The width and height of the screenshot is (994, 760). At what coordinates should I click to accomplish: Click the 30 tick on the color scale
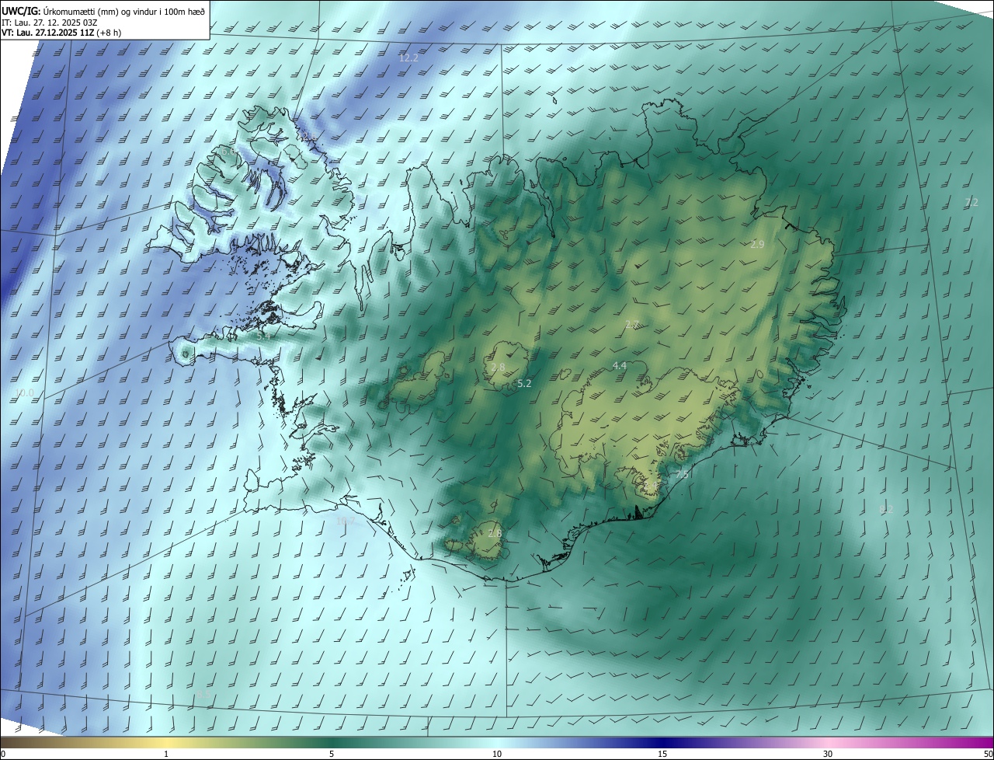[x=828, y=754]
